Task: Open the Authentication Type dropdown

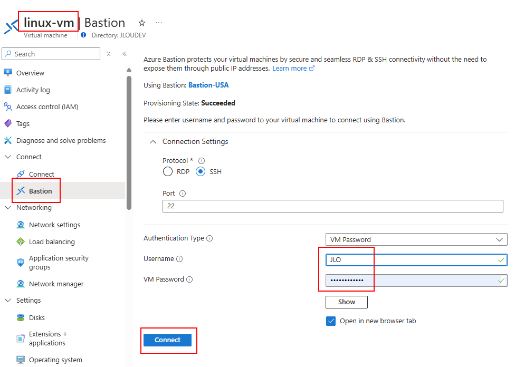Action: (416, 239)
